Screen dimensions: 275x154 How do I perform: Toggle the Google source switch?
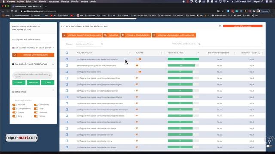point(15,113)
